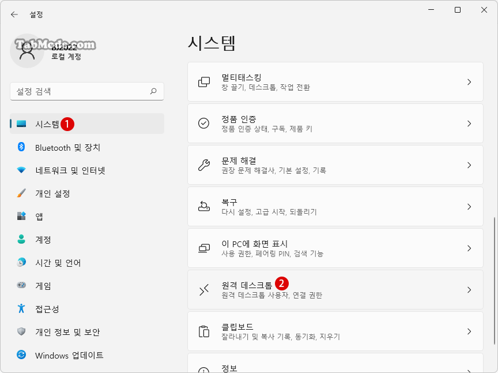Click the Windows 업데이트 sync icon
The width and height of the screenshot is (498, 373).
pyautogui.click(x=21, y=355)
